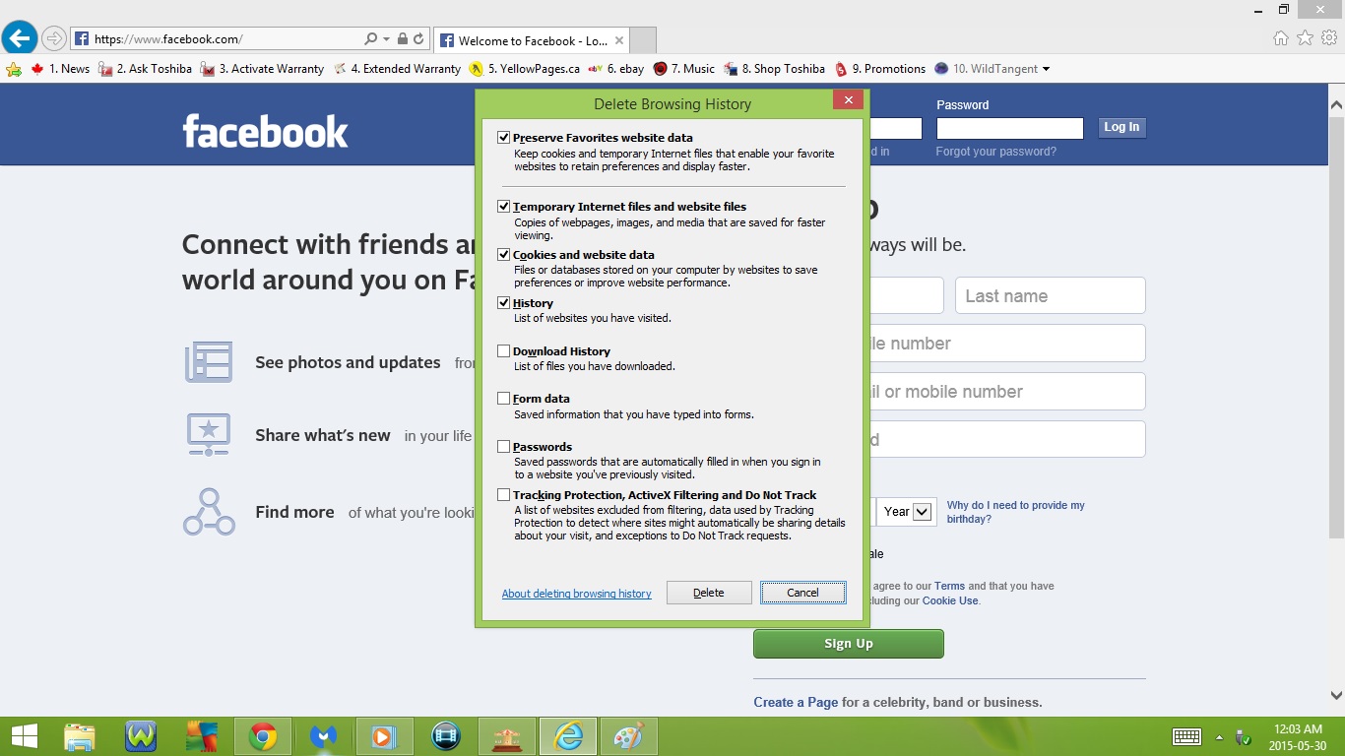This screenshot has height=756, width=1345.
Task: Open the birthday Year dropdown
Action: pos(906,512)
